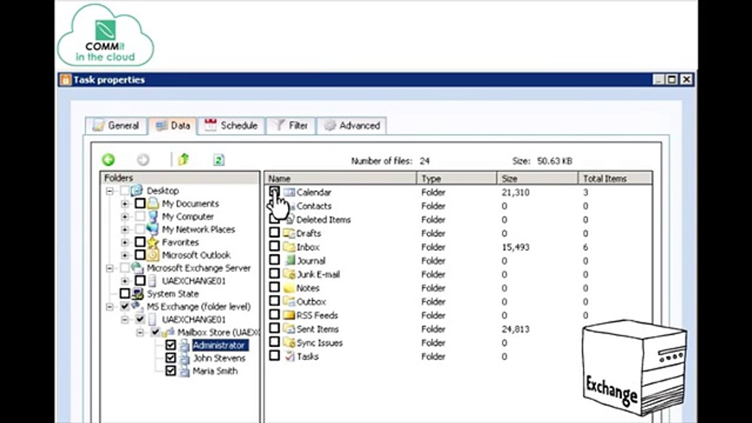Check the Tasks folder checkbox

tap(274, 356)
